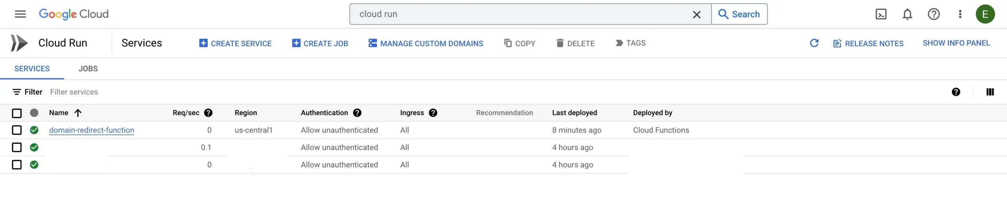The width and height of the screenshot is (1007, 210).
Task: Click the 0.1 Req/sec value
Action: [206, 147]
